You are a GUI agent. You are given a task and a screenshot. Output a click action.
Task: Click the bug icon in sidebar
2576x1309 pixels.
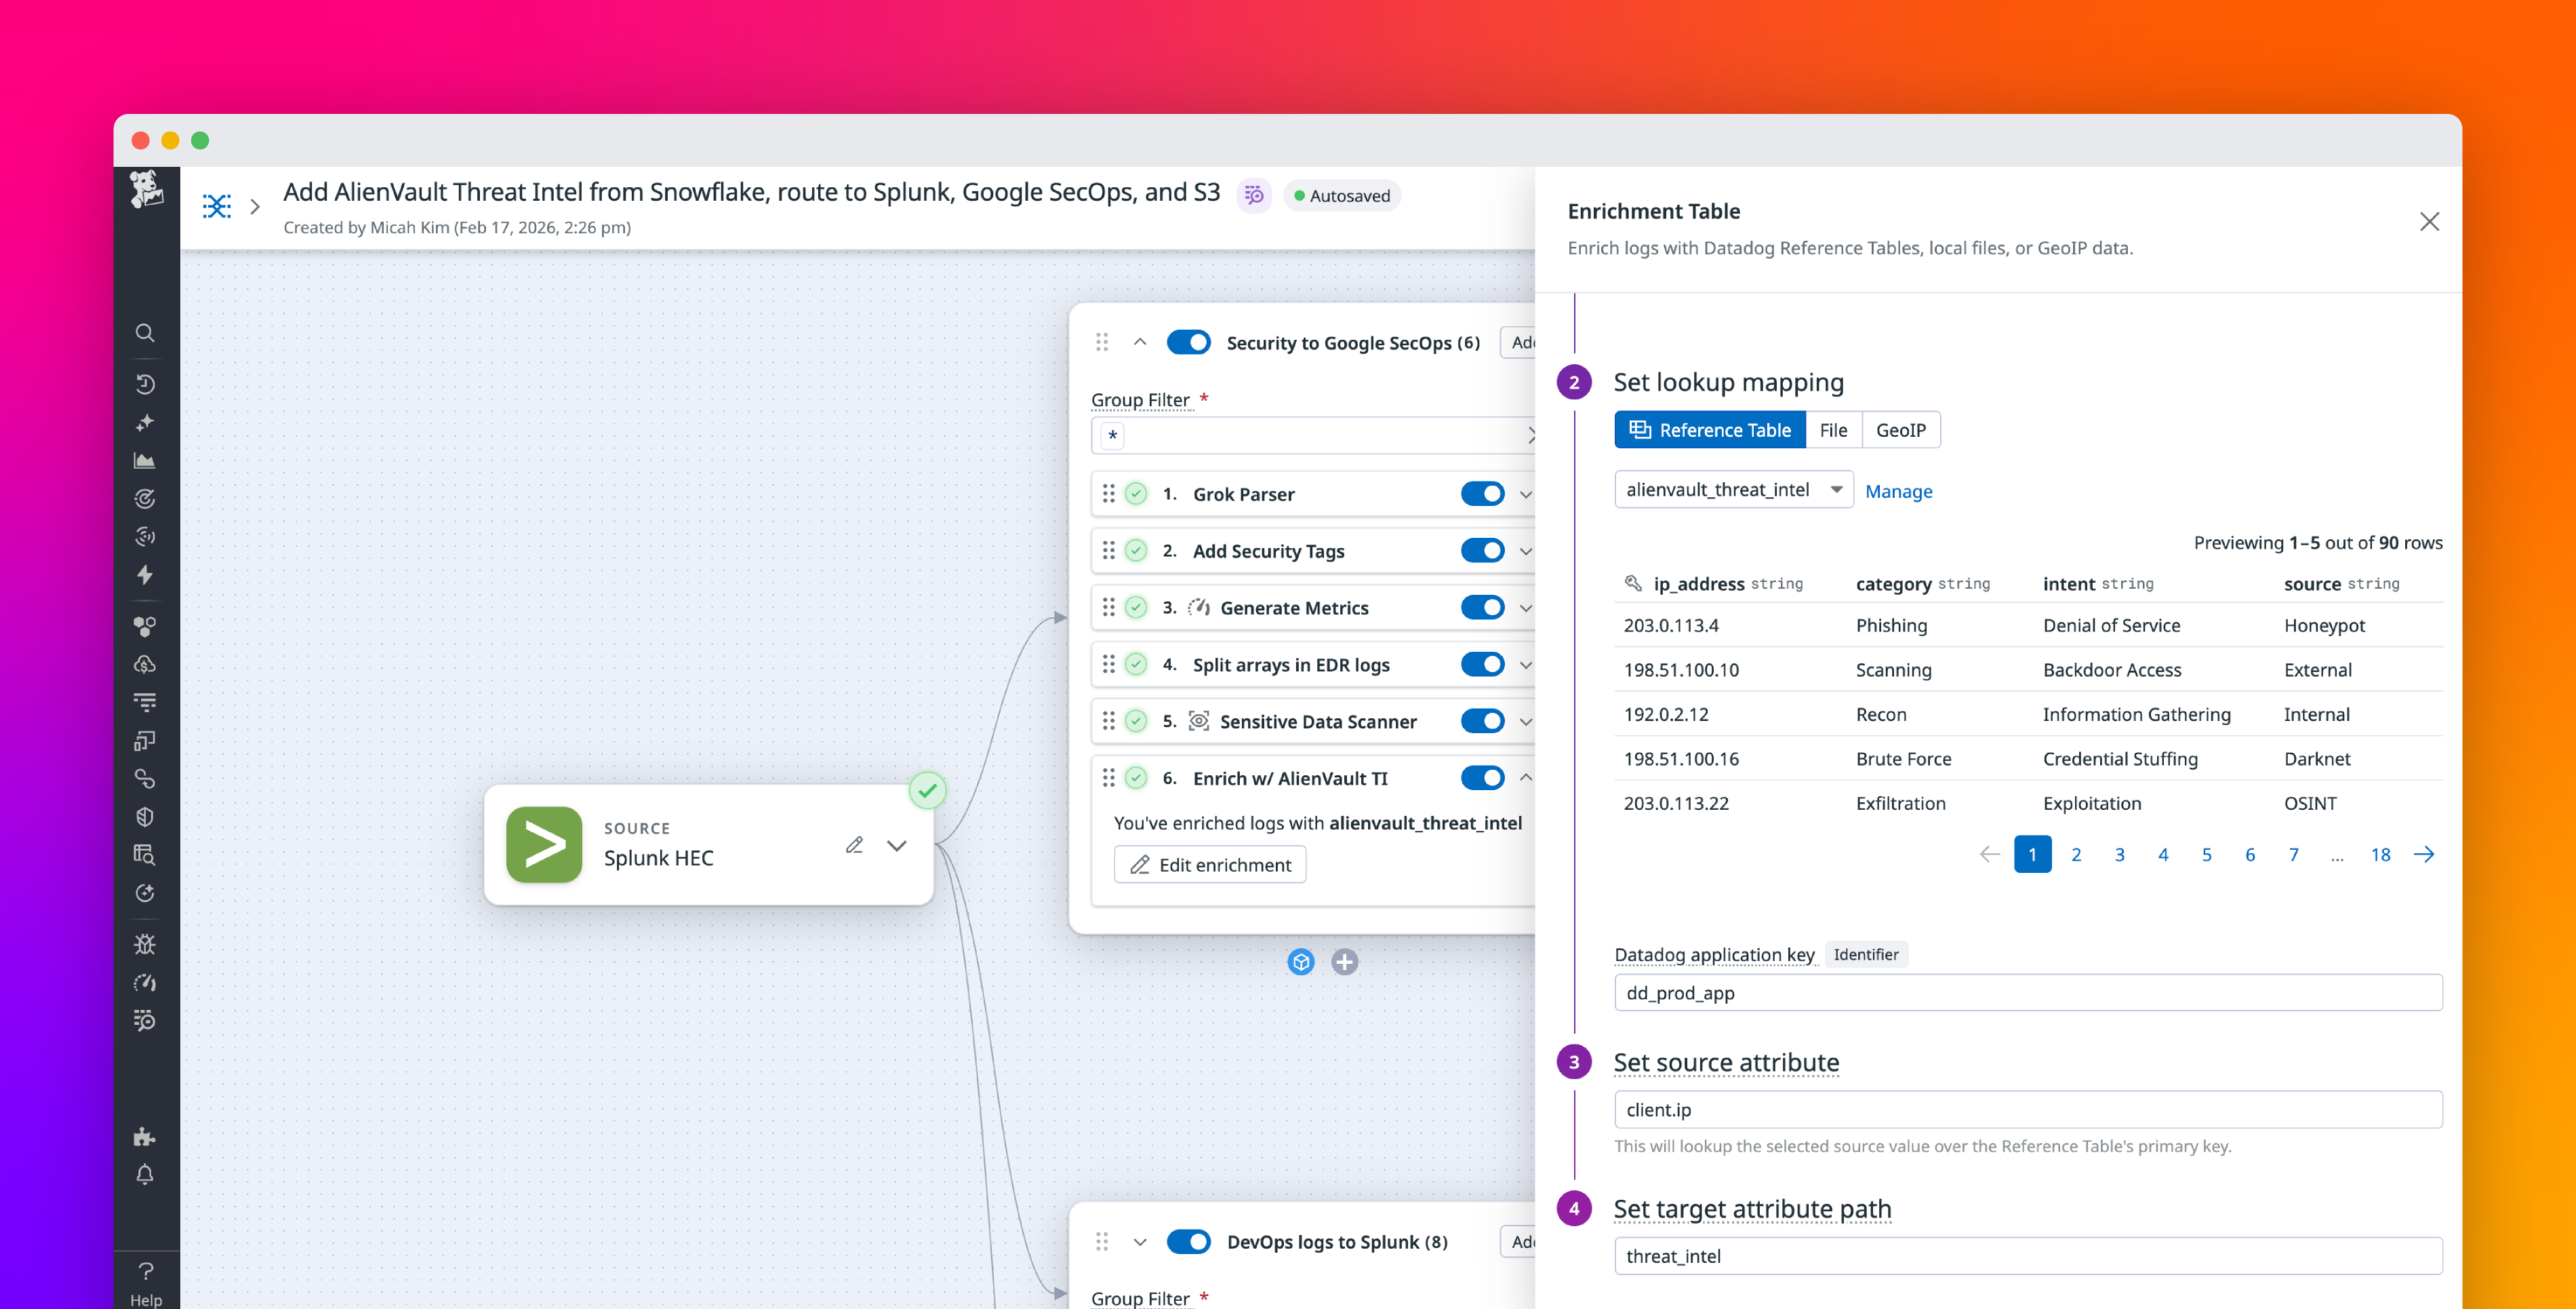(x=145, y=945)
